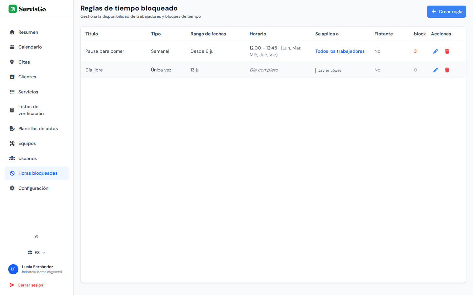Delete the Pausa para comer rule
The height and width of the screenshot is (295, 473).
tap(447, 51)
